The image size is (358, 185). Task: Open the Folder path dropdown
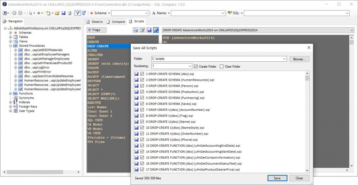[284, 59]
